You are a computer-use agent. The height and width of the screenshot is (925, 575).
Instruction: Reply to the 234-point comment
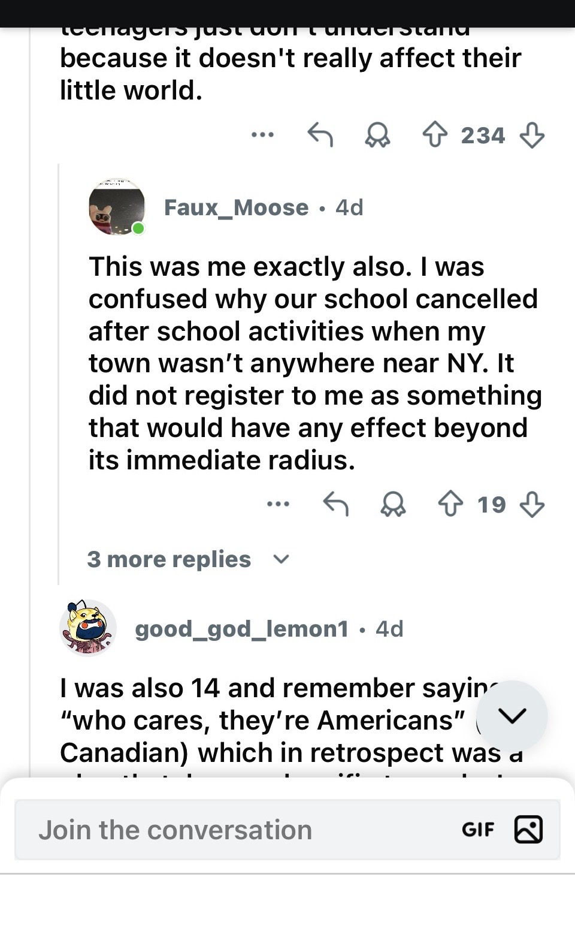click(320, 135)
